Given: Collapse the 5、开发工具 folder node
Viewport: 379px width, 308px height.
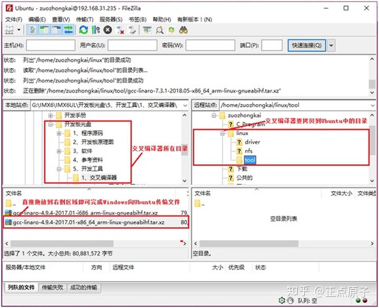Looking at the screenshot, I should coord(59,169).
